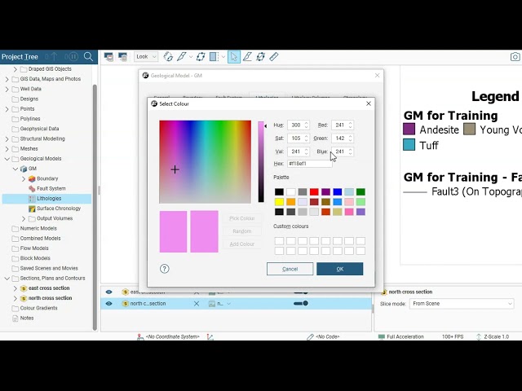Click the moving plane tool icon
This screenshot has height=391, width=522.
(x=261, y=57)
